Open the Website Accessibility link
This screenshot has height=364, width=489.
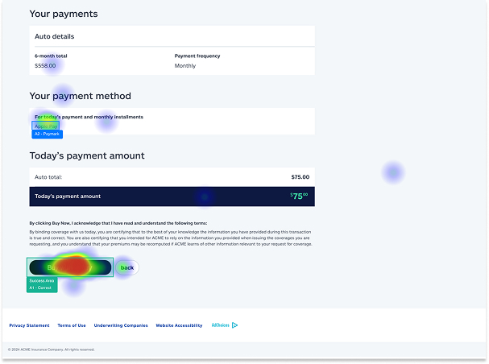point(179,325)
